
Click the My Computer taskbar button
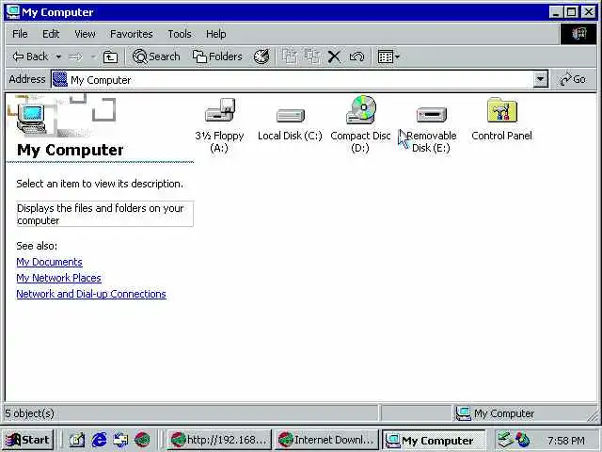(x=434, y=440)
